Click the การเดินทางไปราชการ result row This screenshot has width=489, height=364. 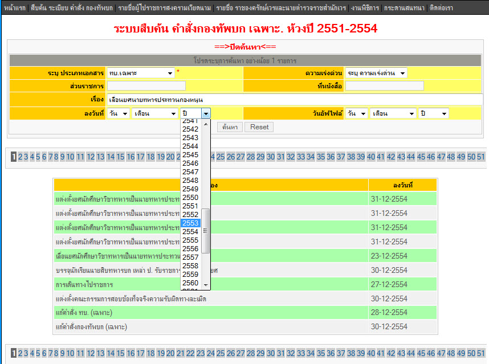pos(245,284)
